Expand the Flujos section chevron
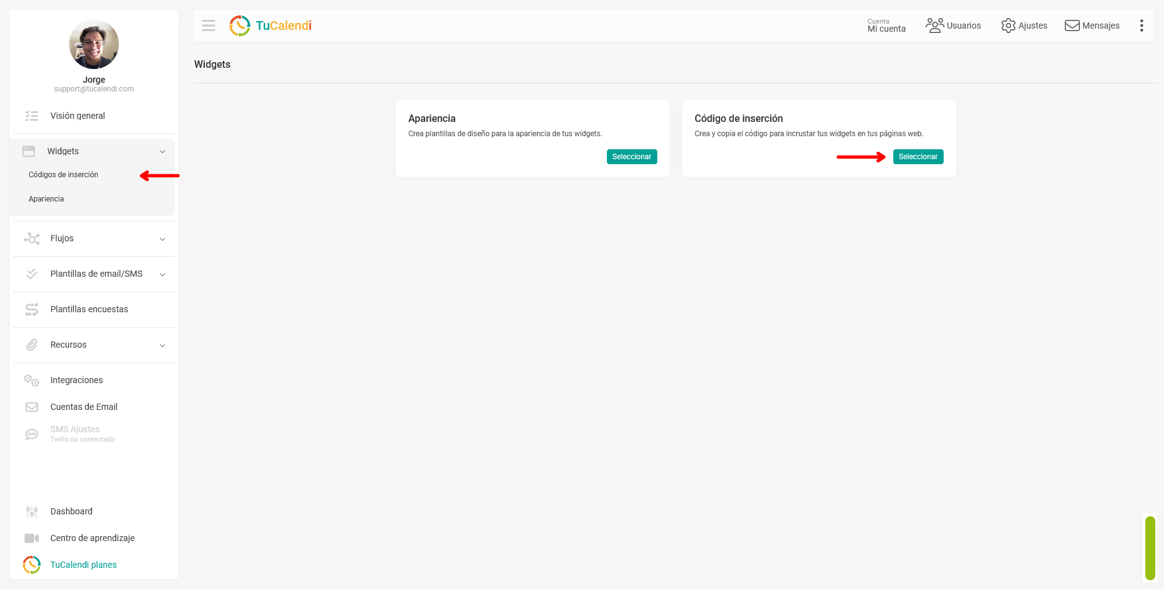Screen dimensions: 1164x589 pyautogui.click(x=162, y=239)
